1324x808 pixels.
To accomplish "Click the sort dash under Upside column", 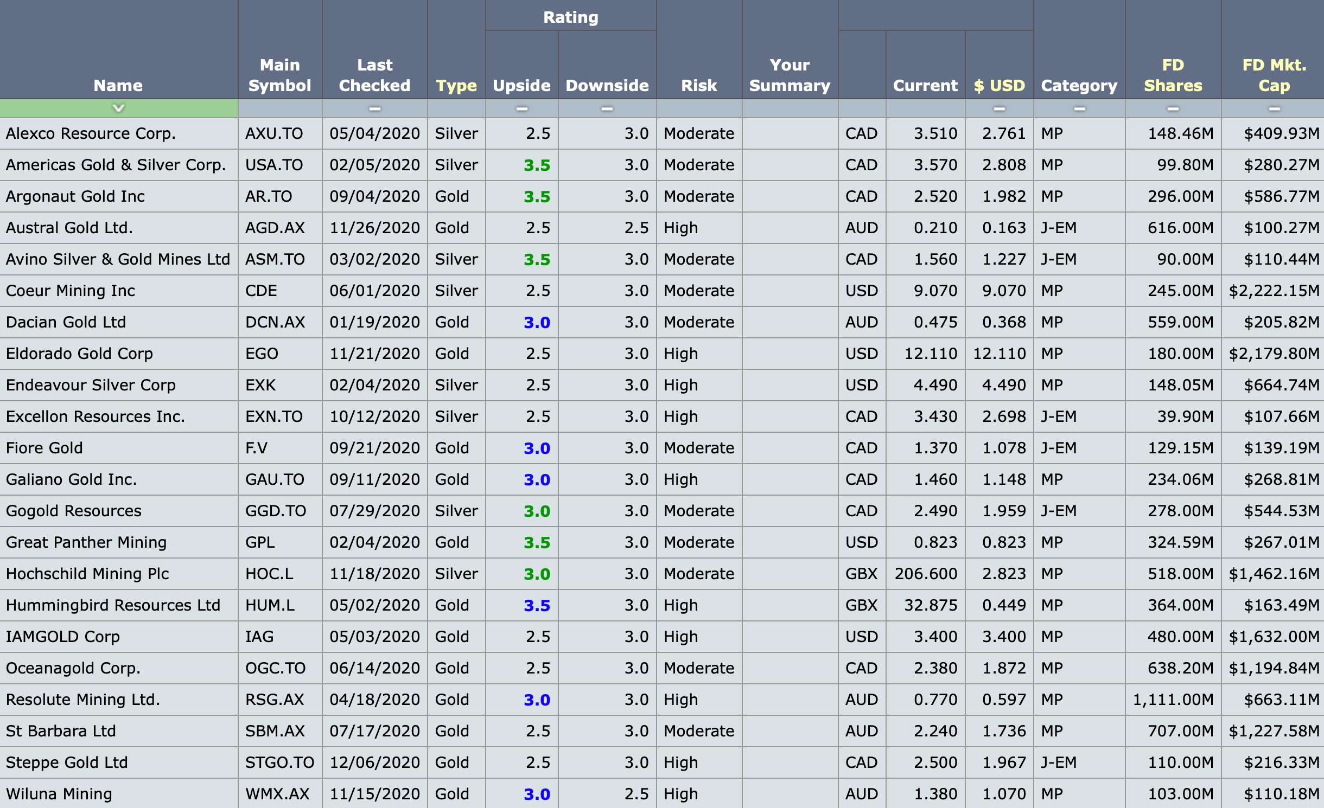I will pos(521,108).
